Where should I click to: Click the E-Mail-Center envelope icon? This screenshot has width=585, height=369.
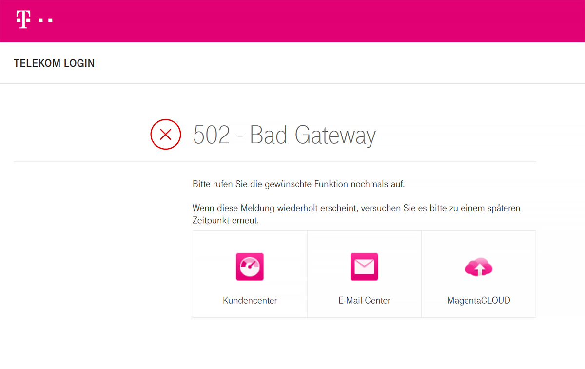tap(364, 267)
